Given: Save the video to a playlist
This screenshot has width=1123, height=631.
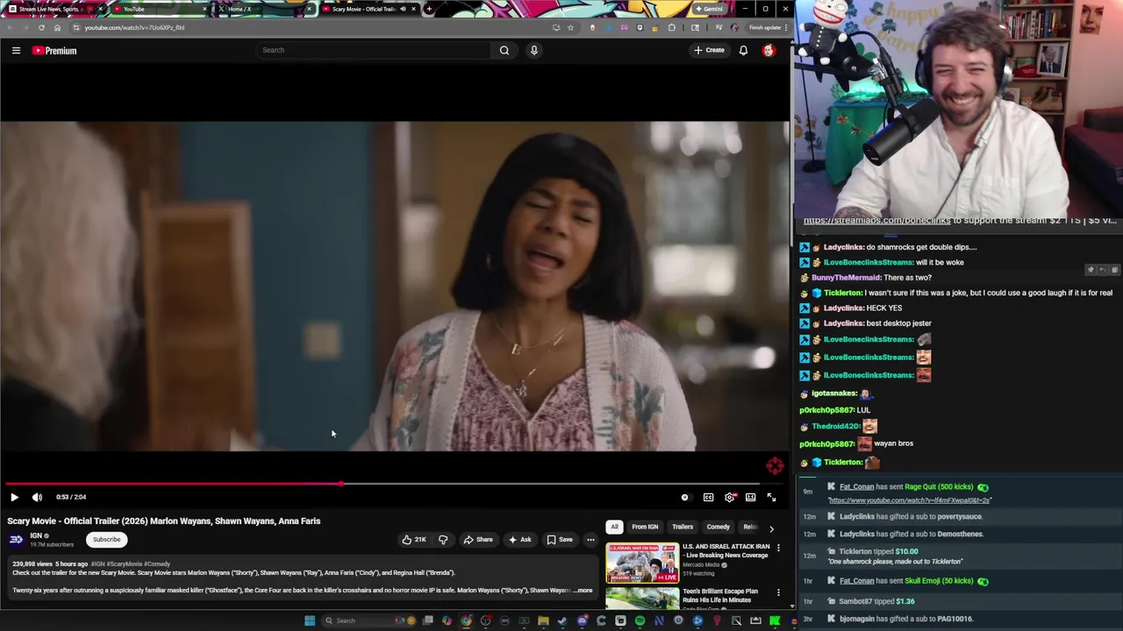Looking at the screenshot, I should [x=560, y=540].
